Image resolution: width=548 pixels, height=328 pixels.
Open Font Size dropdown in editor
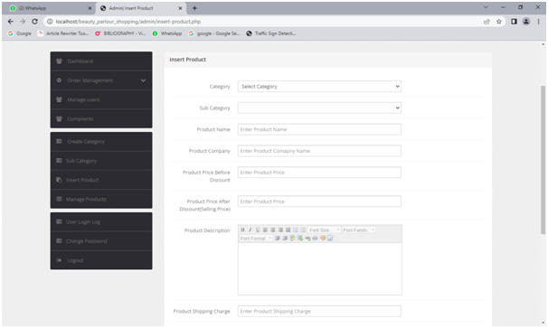324,230
